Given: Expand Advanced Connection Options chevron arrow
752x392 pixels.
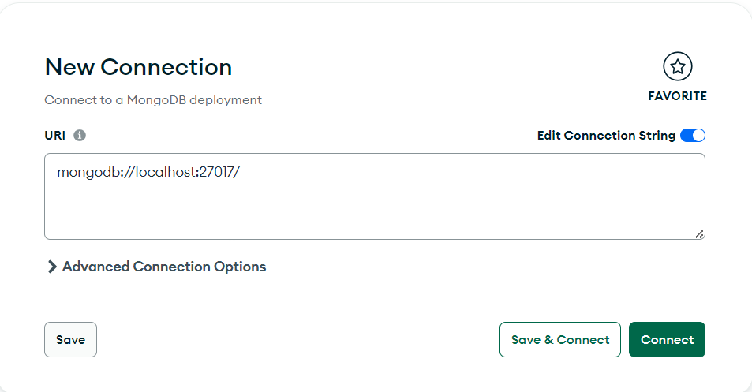Looking at the screenshot, I should click(x=52, y=267).
